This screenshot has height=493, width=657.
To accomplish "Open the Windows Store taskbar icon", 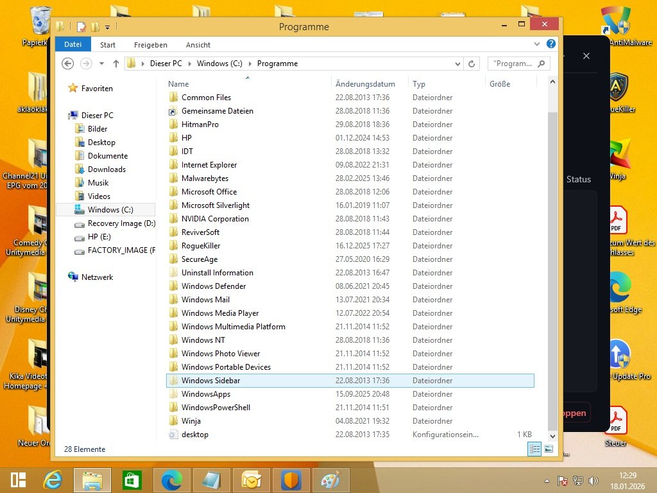I will coord(132,480).
